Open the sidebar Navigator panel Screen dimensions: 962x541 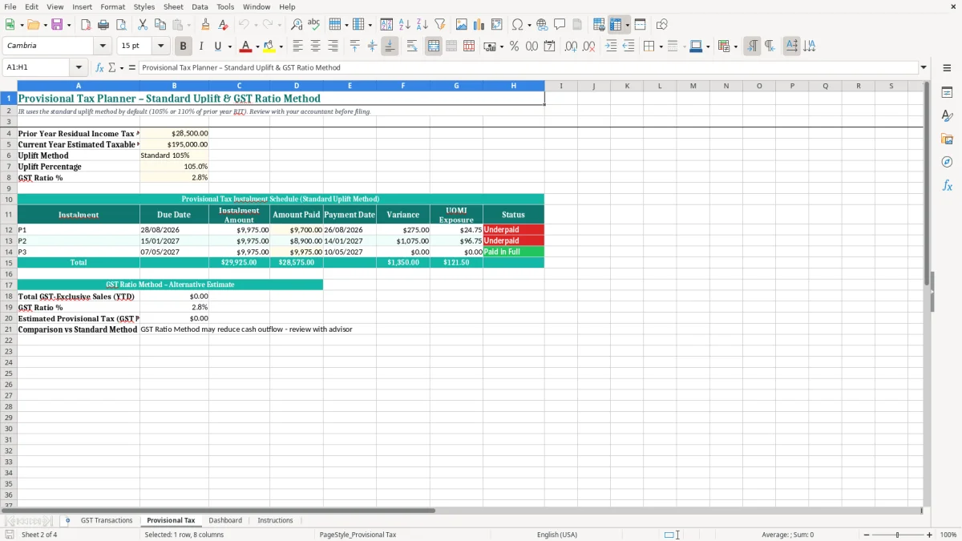pos(947,162)
